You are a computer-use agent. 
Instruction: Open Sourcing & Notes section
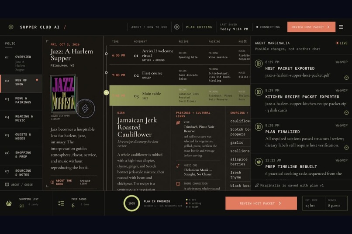click(x=21, y=173)
